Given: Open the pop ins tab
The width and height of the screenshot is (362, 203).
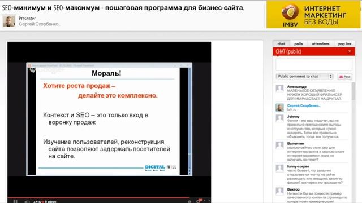Looking at the screenshot, I should tap(344, 44).
